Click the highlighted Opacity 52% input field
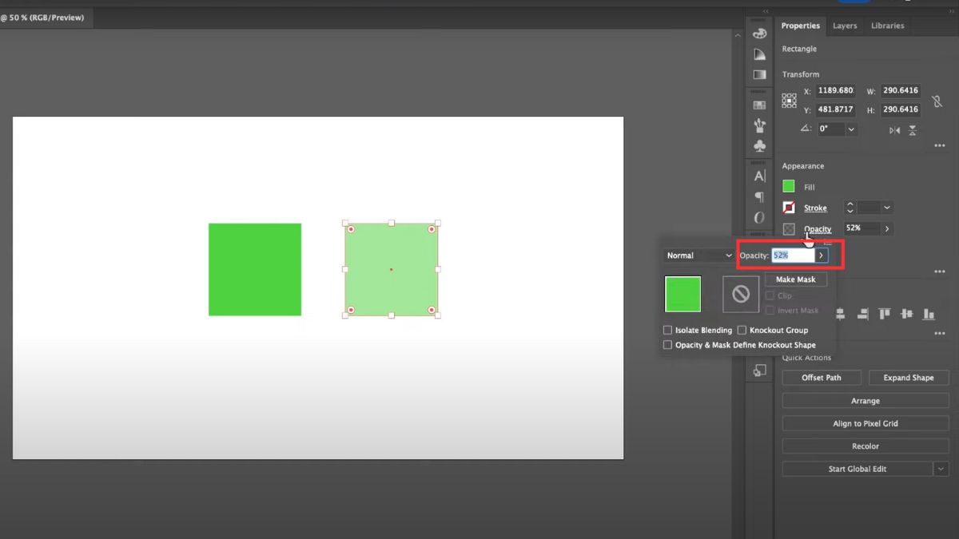 [x=793, y=256]
